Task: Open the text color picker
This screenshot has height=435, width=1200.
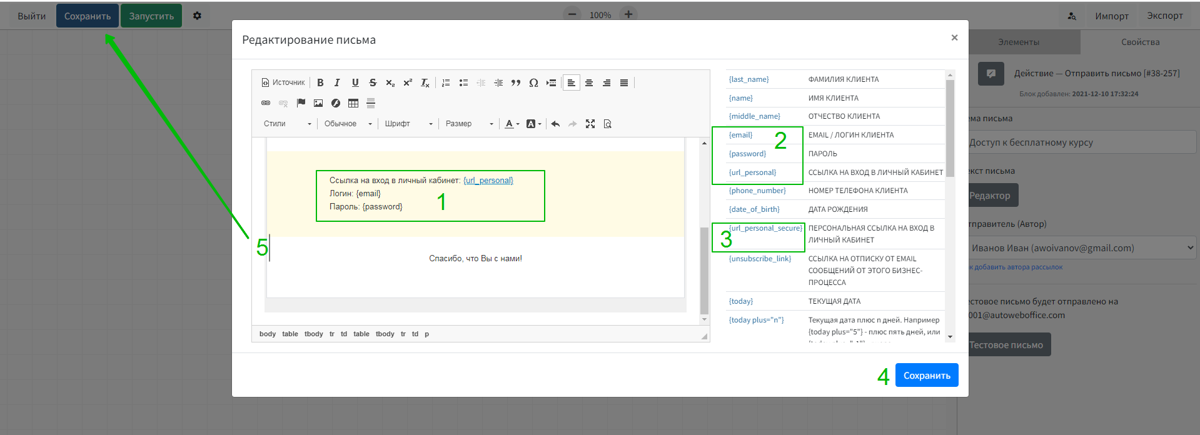Action: click(x=512, y=124)
